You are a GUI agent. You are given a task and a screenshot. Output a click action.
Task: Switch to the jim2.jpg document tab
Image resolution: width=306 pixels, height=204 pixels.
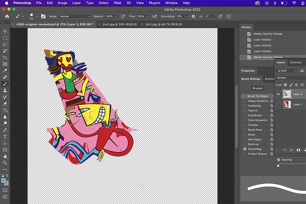click(x=120, y=24)
